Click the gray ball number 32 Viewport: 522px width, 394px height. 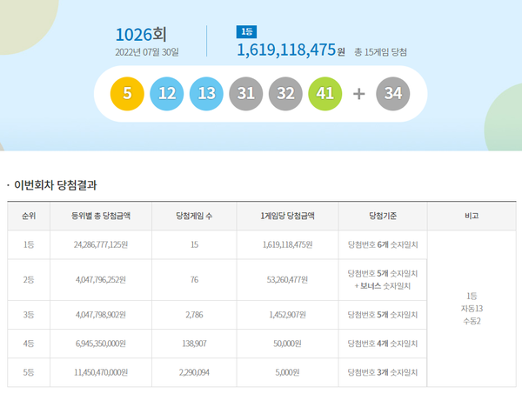(x=285, y=94)
